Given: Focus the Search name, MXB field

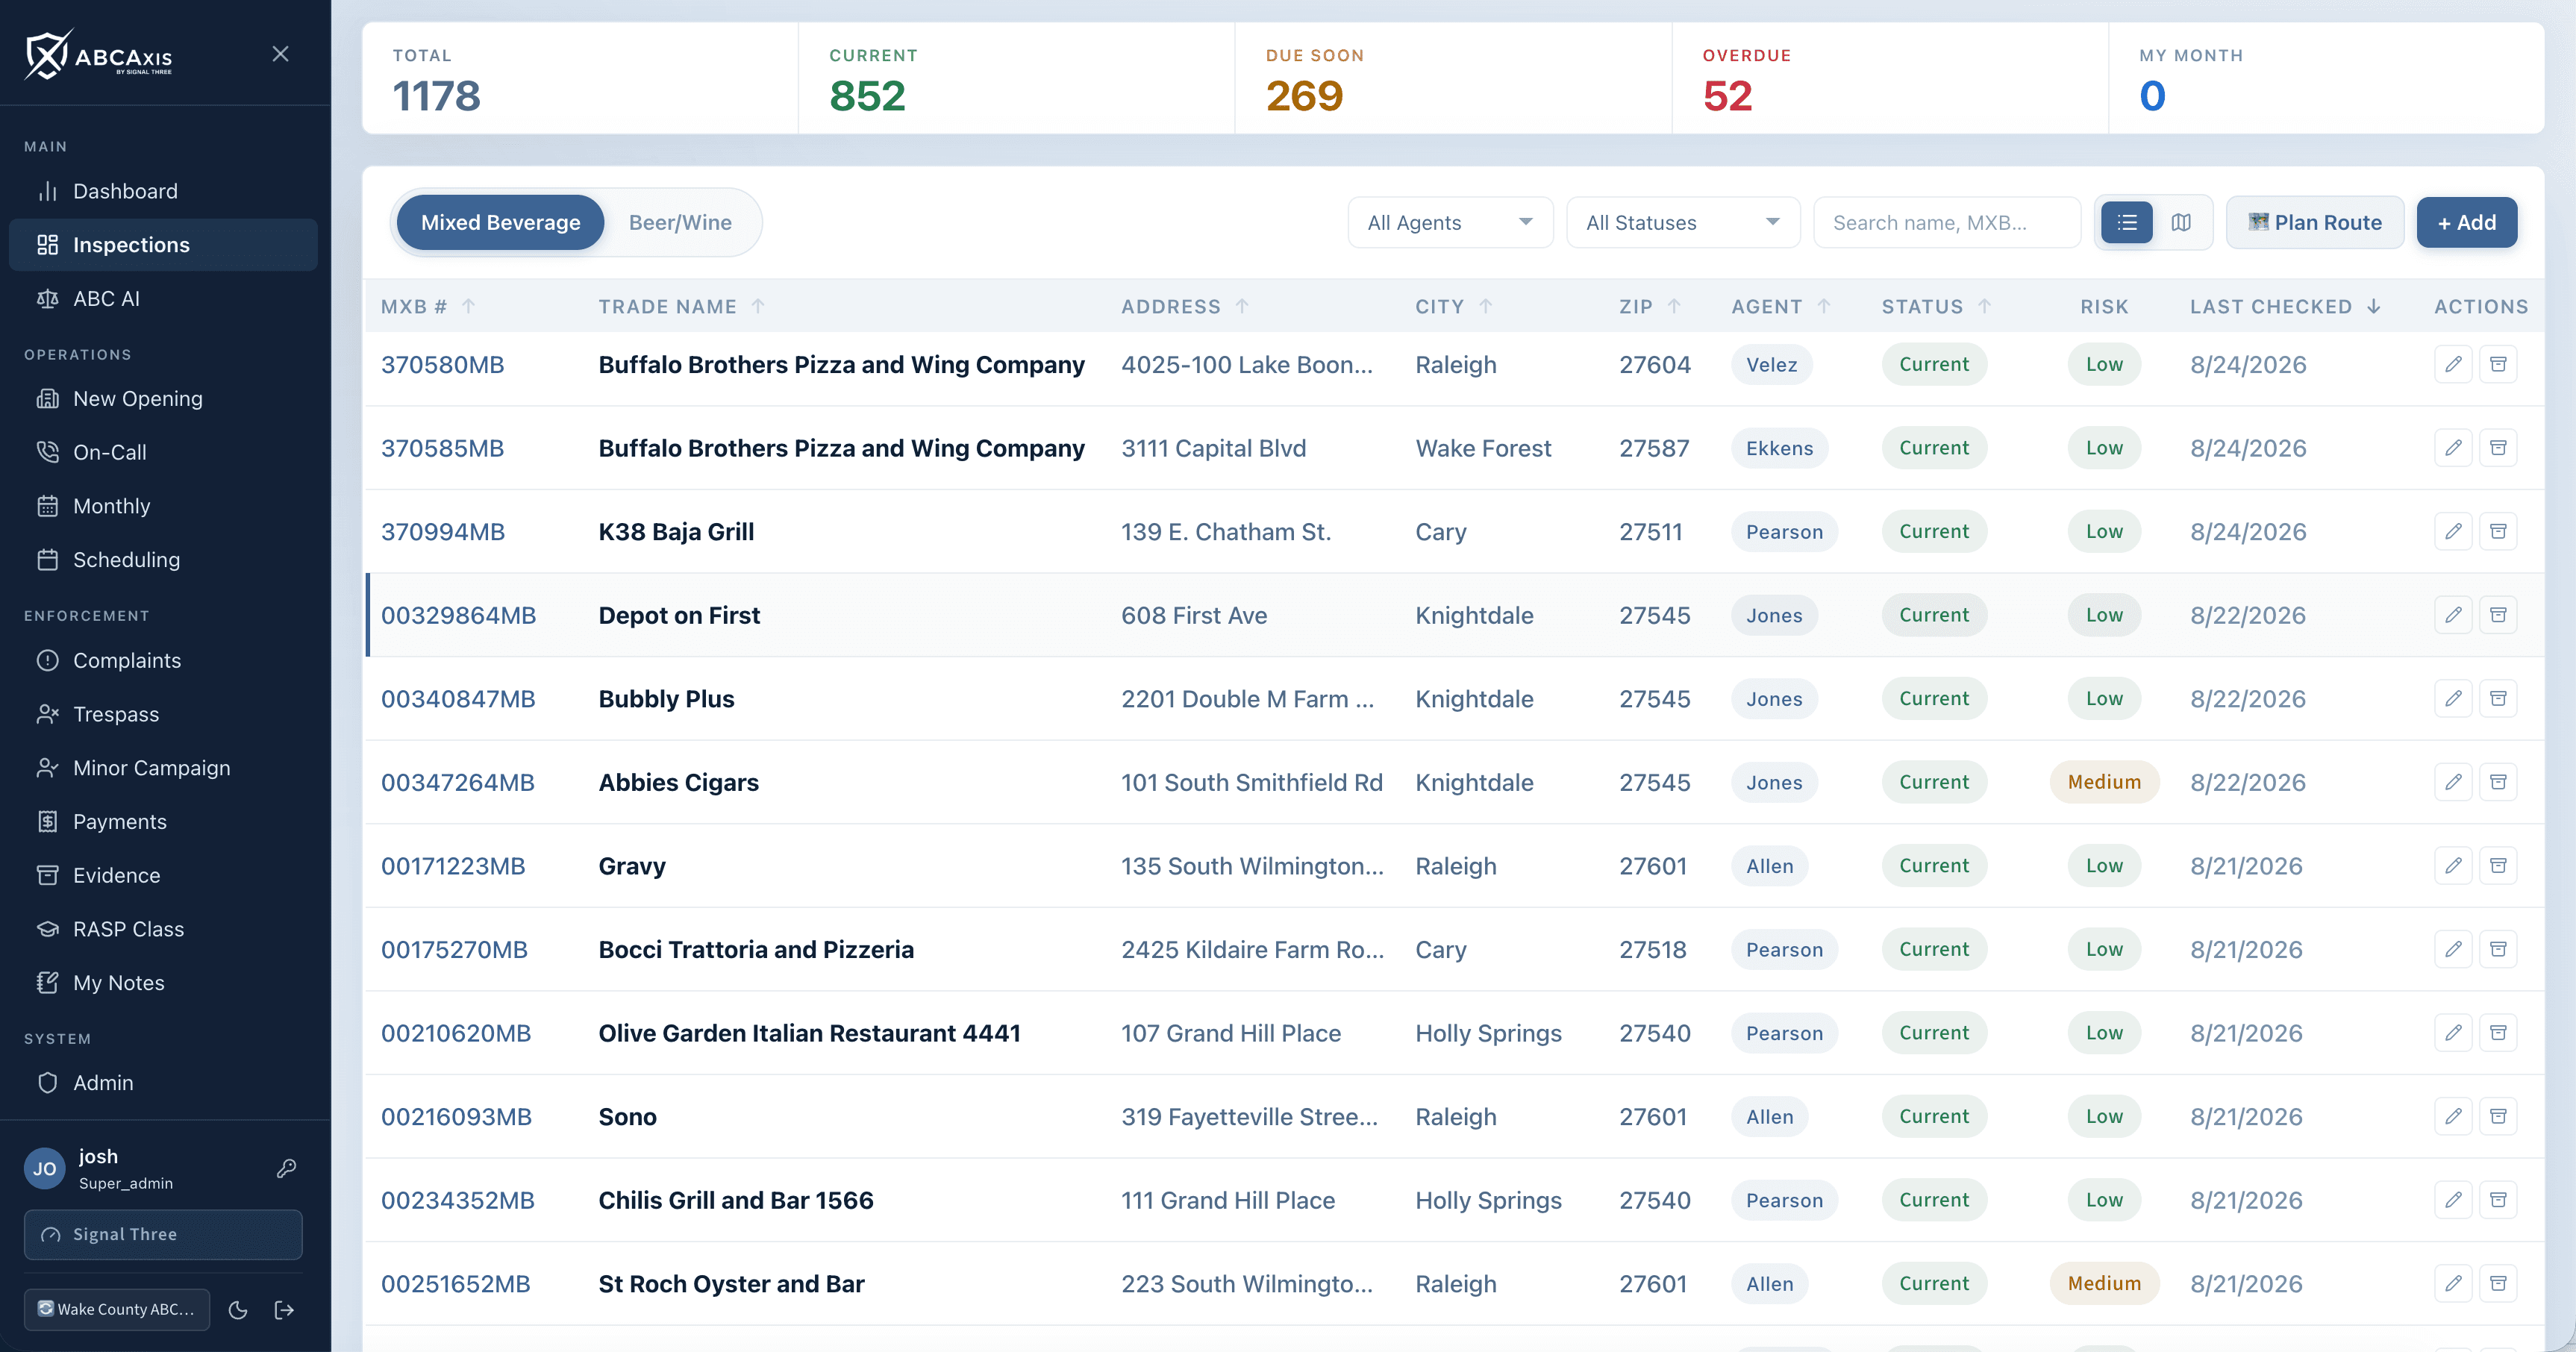Looking at the screenshot, I should pos(1946,222).
